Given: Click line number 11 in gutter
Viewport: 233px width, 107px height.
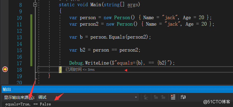Looking at the screenshot, I should pyautogui.click(x=19, y=24).
